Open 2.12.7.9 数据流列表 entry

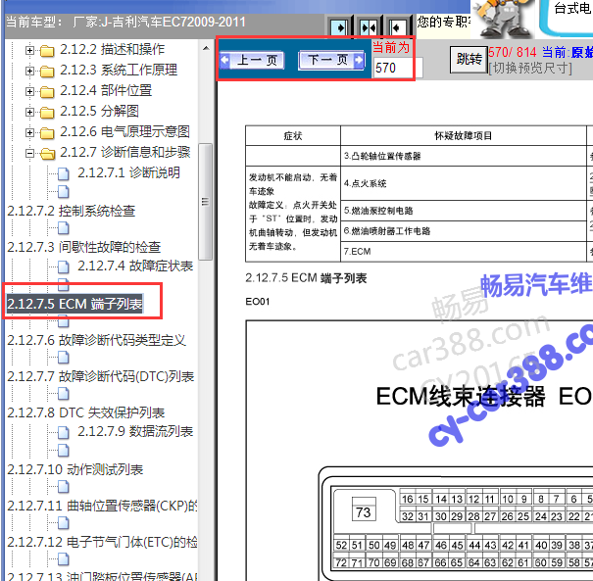pyautogui.click(x=135, y=431)
